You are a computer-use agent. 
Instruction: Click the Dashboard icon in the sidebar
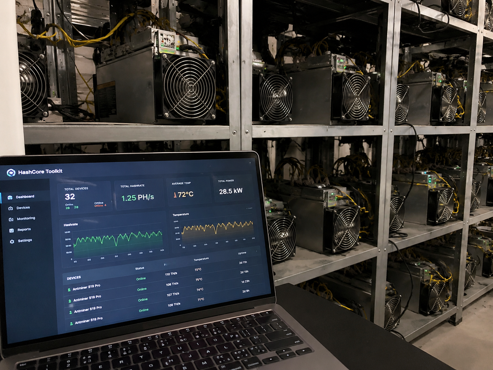click(x=10, y=197)
